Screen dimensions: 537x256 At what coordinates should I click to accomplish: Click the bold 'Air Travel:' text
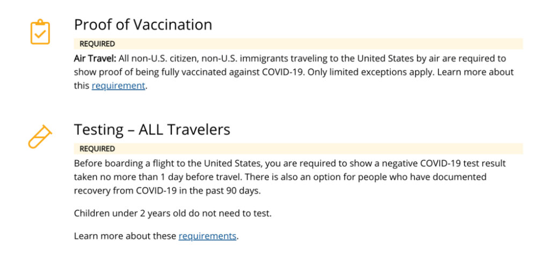(x=95, y=58)
